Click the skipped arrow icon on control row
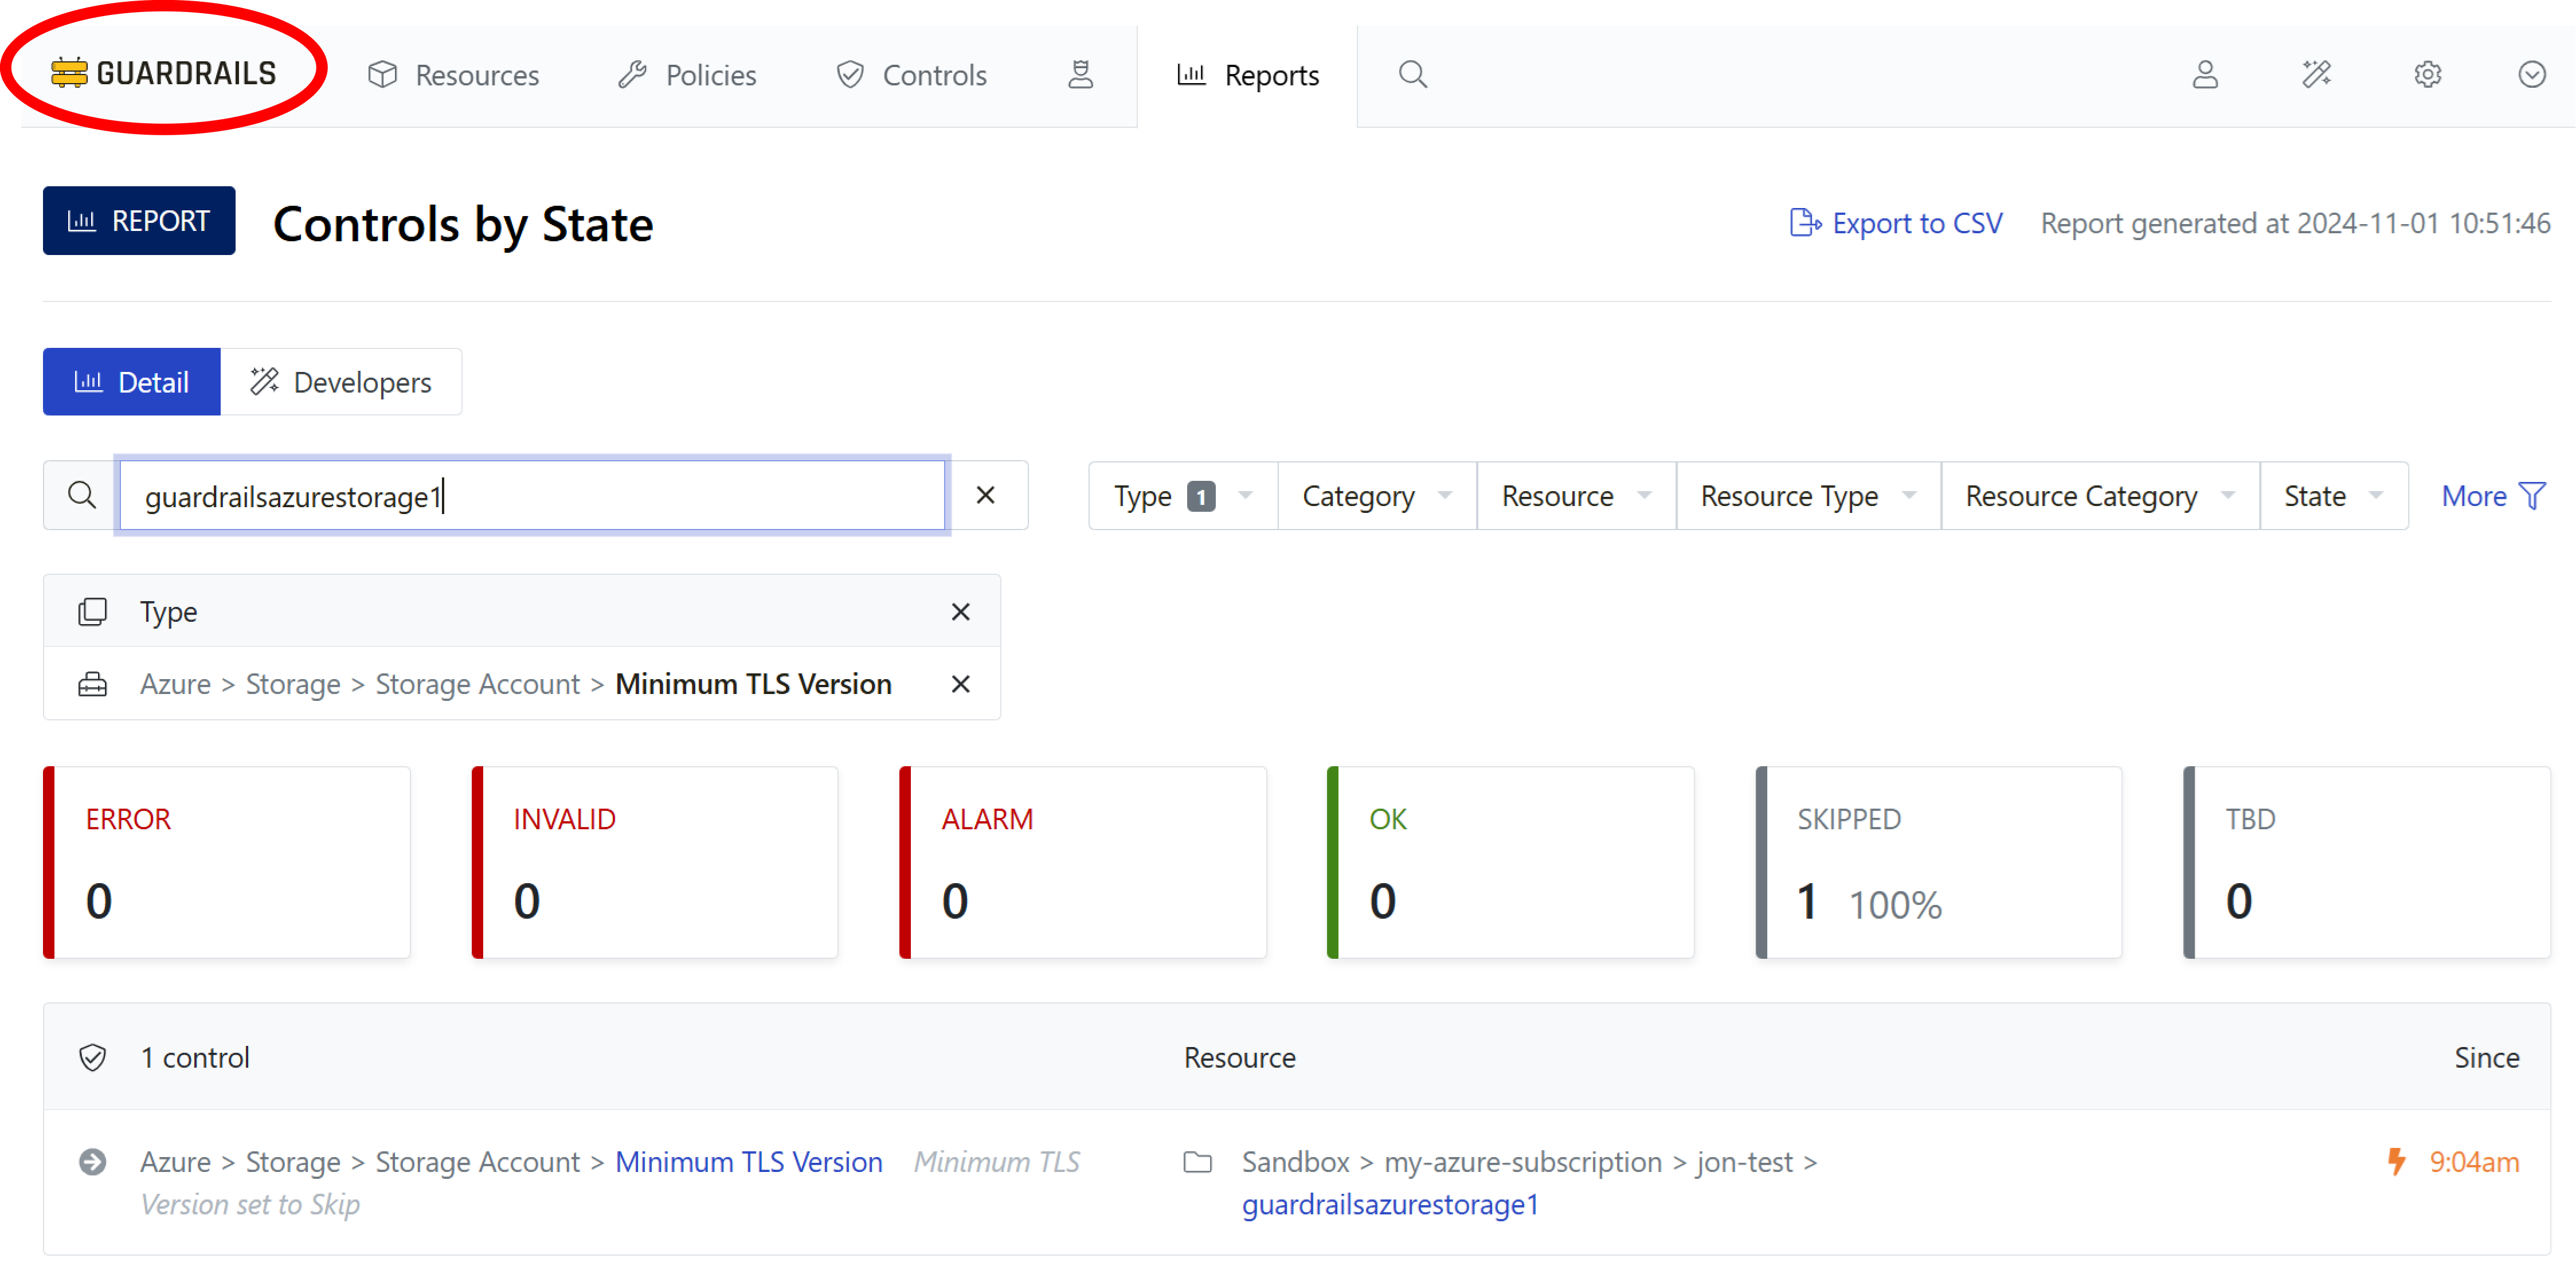Image resolution: width=2576 pixels, height=1278 pixels. pos(93,1162)
